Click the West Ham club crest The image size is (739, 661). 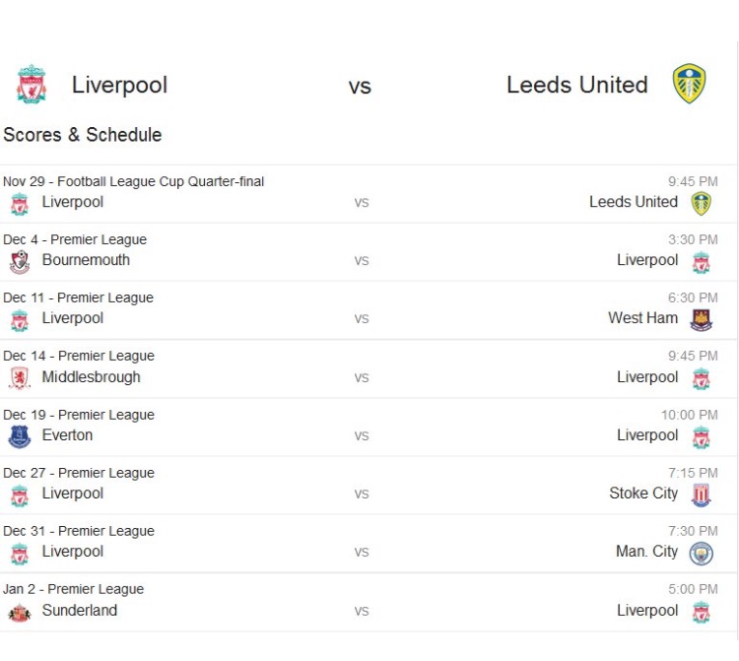(x=701, y=320)
